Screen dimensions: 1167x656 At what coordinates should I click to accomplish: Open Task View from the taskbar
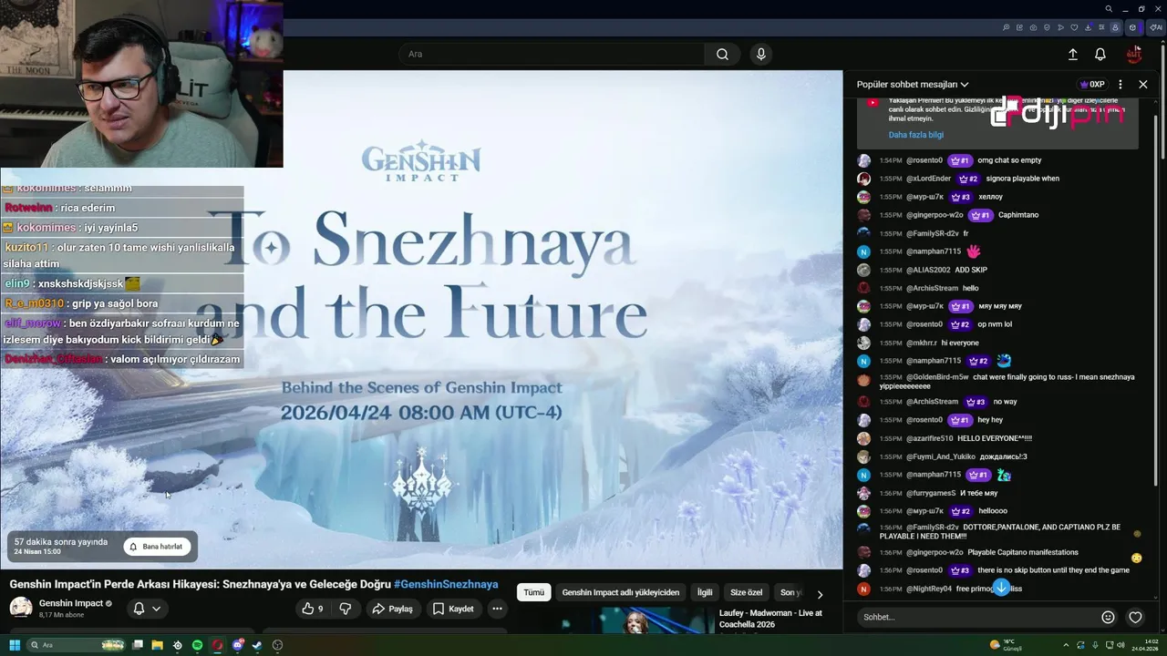coord(137,645)
